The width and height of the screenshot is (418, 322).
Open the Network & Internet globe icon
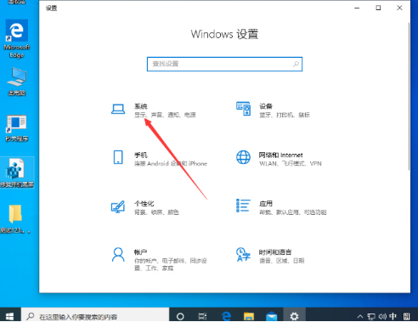click(243, 157)
